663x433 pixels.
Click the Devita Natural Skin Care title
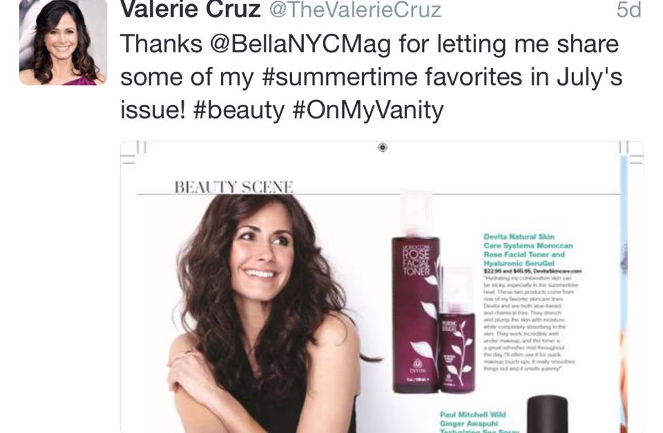[528, 250]
